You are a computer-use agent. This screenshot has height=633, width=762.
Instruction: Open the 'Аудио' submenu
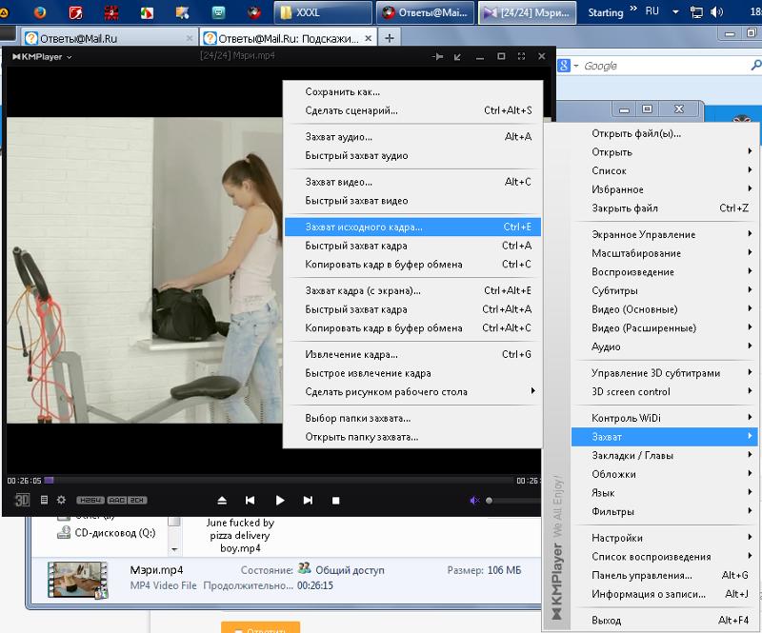pyautogui.click(x=664, y=346)
